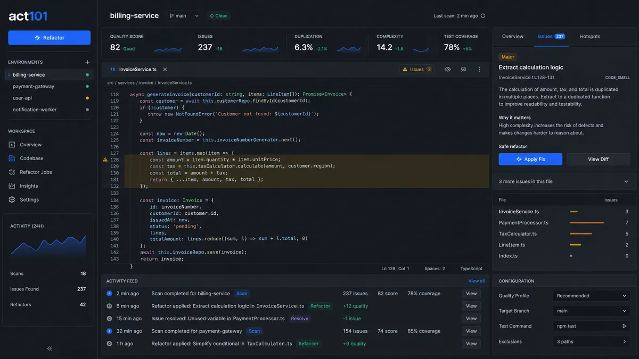
Task: Open the main branch dropdown in header
Action: (x=184, y=16)
